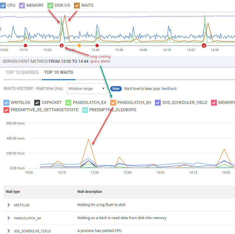Viewport: 235px width, 234px height.
Task: Uncheck the MEMORY metric checkbox
Action: point(22,6)
